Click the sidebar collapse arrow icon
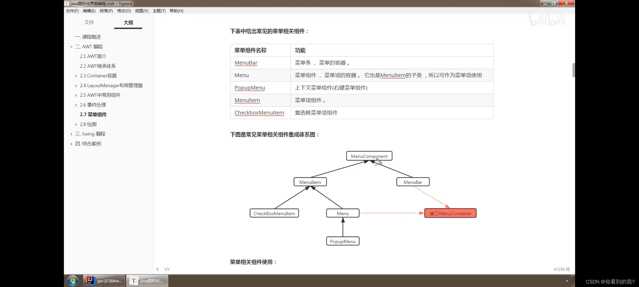639x287 pixels. pyautogui.click(x=158, y=269)
